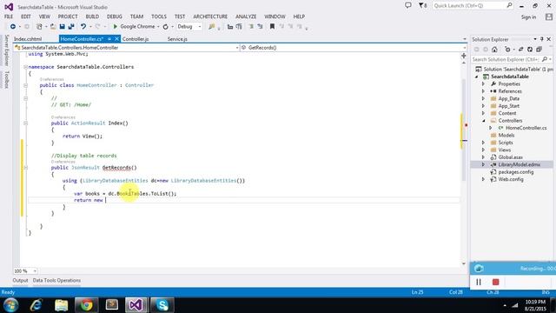Expand the LibraryModel.edmx node
The width and height of the screenshot is (556, 313).
pyautogui.click(x=483, y=164)
